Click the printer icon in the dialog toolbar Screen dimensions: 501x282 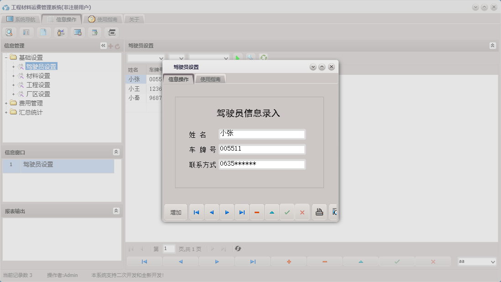point(318,212)
